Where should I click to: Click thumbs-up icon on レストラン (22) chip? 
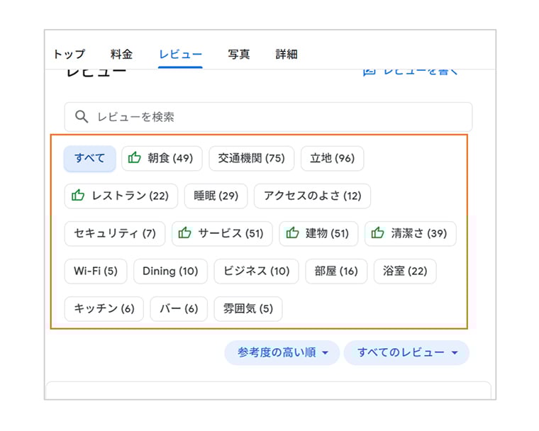tap(78, 196)
